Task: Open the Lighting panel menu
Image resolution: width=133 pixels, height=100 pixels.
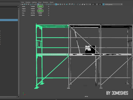Action: tap(34, 2)
